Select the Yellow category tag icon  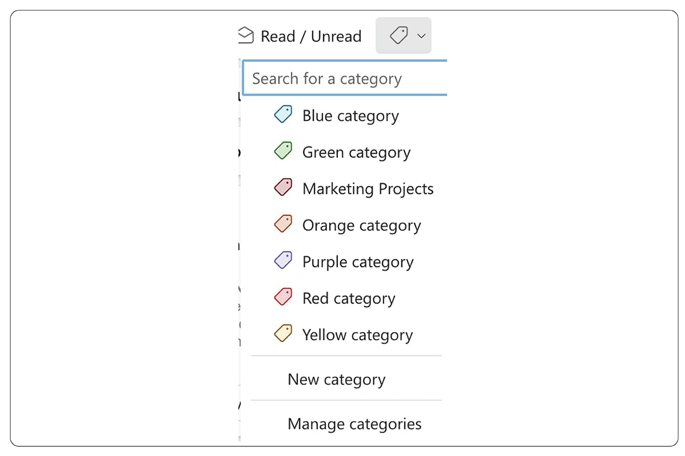283,333
